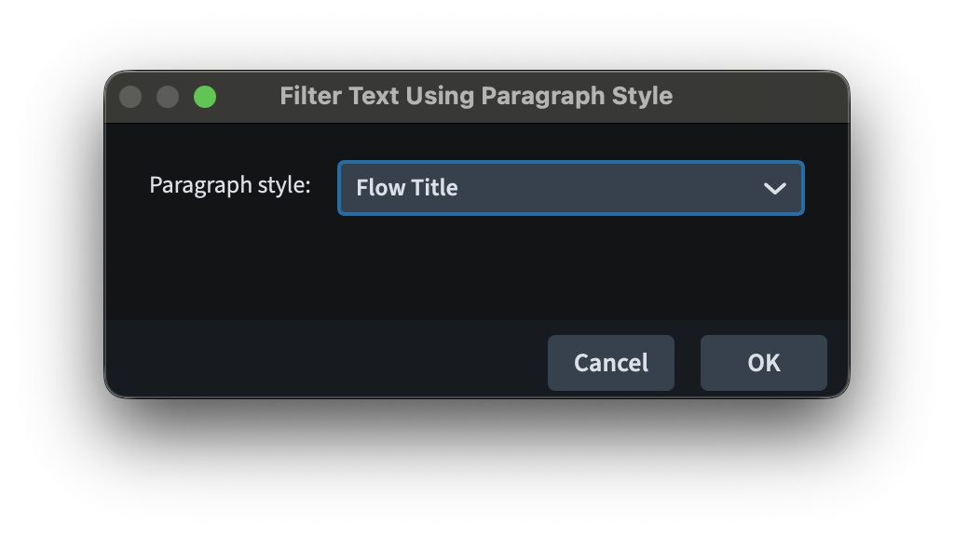
Task: Click the 'Filter Text Using Paragraph Style' title
Action: click(x=476, y=96)
